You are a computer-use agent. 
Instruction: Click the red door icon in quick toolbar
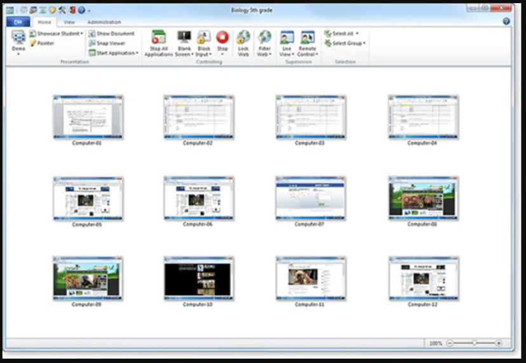pos(72,10)
